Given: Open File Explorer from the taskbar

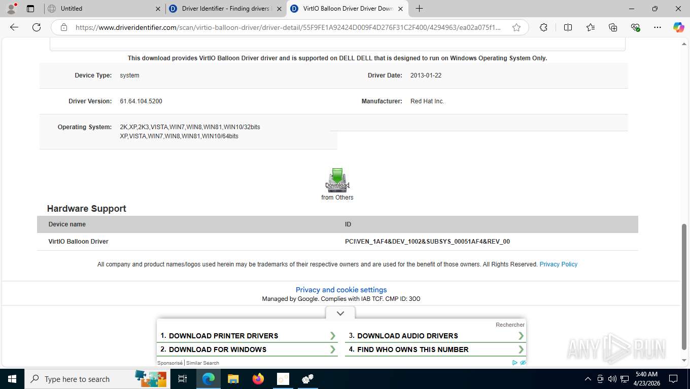Looking at the screenshot, I should (233, 379).
